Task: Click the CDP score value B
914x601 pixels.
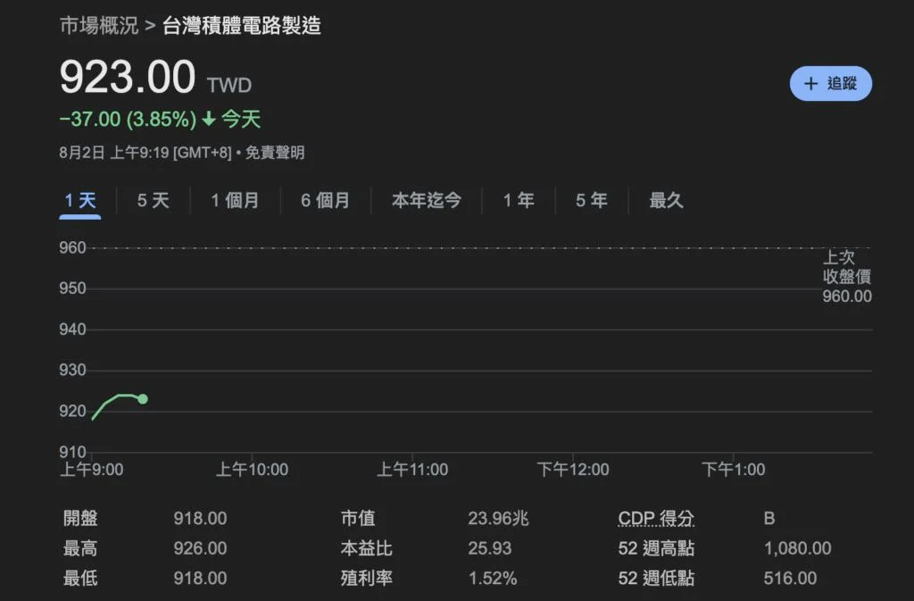Action: 769,518
